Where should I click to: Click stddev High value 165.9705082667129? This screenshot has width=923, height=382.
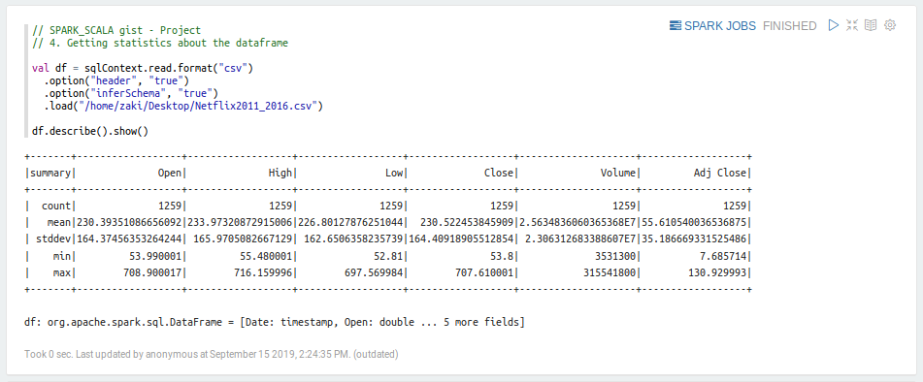[x=243, y=239]
